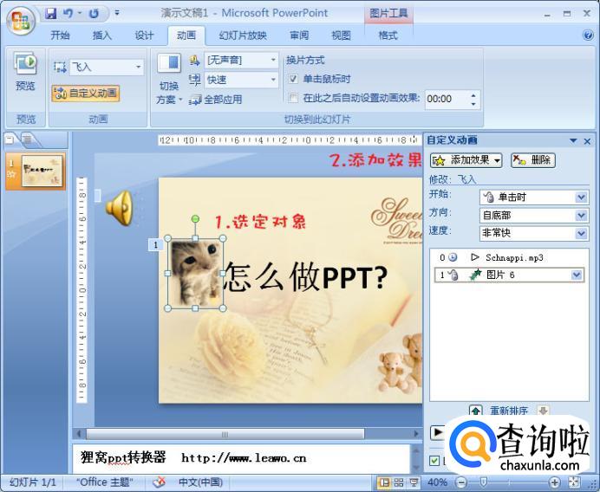Switch to slide sorter view icon
The width and height of the screenshot is (600, 492).
tap(399, 482)
